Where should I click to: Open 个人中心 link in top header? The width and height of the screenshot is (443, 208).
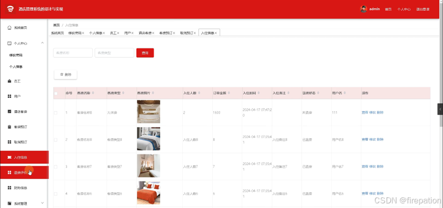click(x=404, y=9)
